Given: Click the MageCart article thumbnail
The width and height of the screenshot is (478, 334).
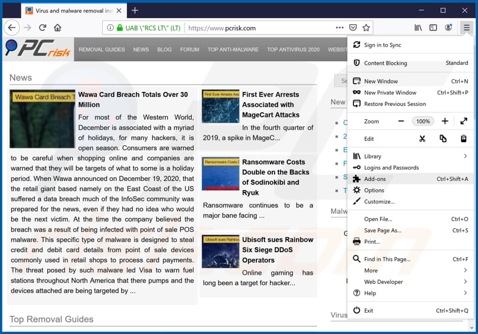Looking at the screenshot, I should [220, 106].
